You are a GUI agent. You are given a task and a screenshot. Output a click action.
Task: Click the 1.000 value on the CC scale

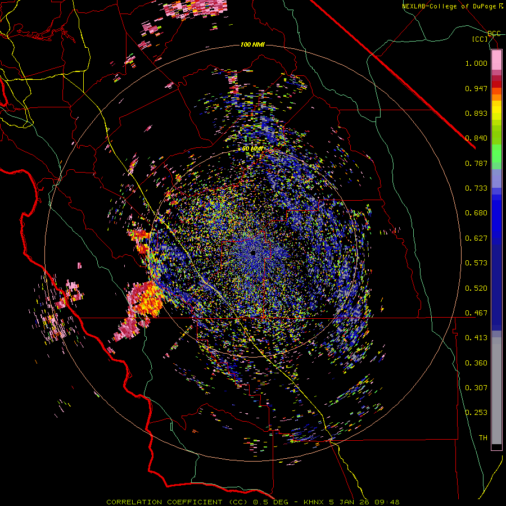tap(476, 63)
